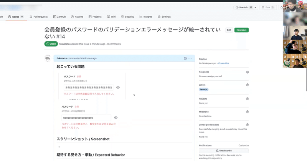
Task: Open Linked pull requests gear icon
Action: 247,124
